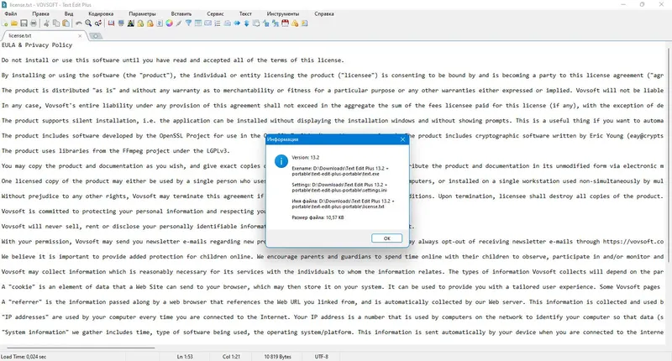Click the new tab button beside license.txt
This screenshot has width=672, height=361.
(96, 36)
